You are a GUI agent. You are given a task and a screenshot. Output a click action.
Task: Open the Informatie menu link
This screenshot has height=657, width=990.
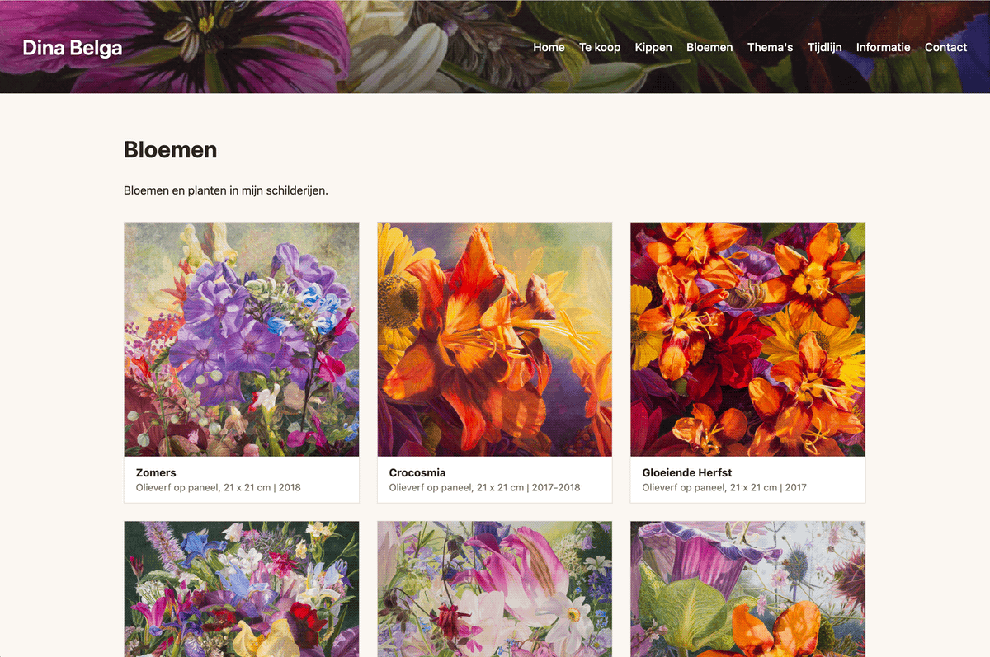tap(883, 47)
